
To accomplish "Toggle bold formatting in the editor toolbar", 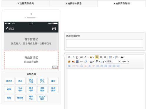I will click(69, 57).
